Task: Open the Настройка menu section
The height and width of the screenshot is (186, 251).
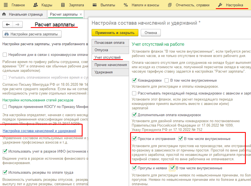Action: [x=235, y=5]
